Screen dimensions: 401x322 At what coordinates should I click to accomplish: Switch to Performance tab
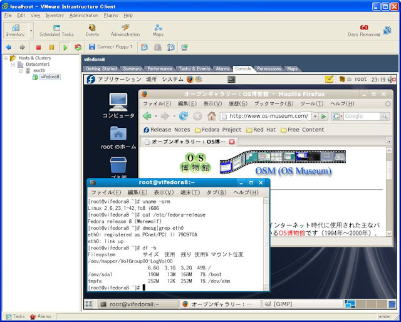click(160, 68)
